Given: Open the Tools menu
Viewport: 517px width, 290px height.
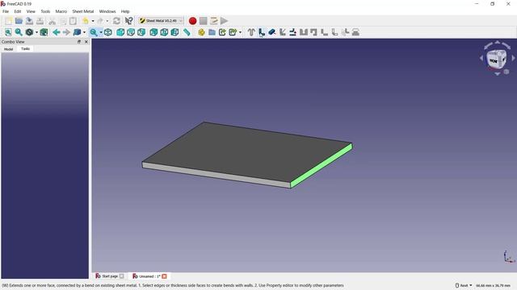Looking at the screenshot, I should 45,11.
